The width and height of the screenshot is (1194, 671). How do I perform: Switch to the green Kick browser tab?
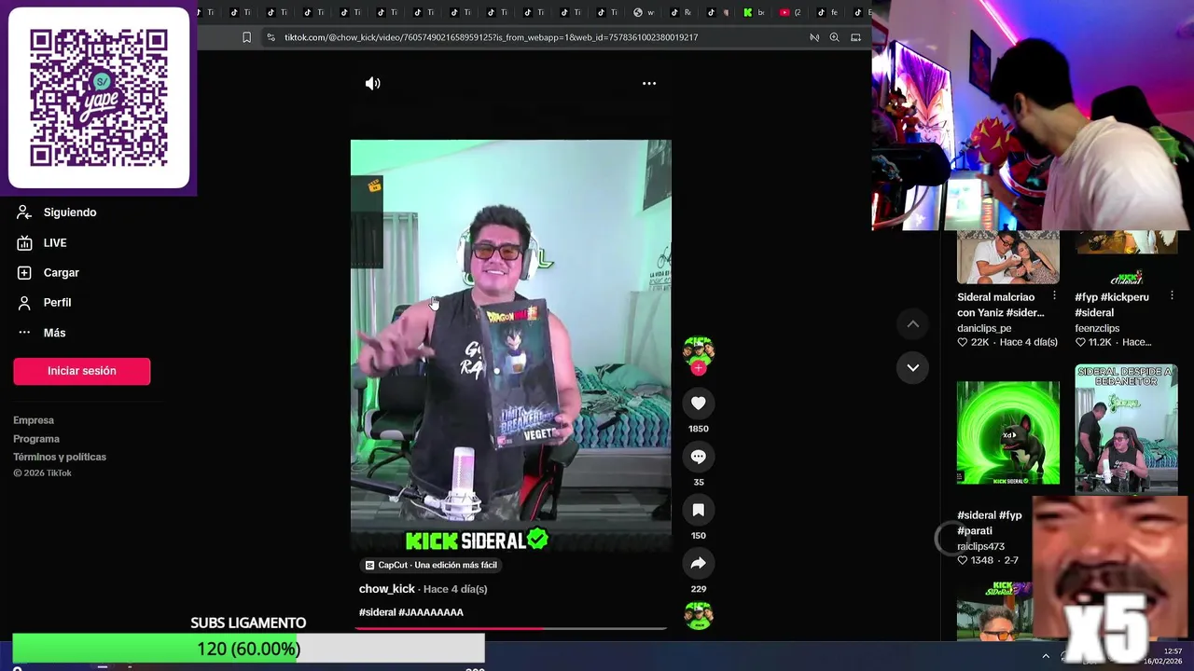[x=753, y=12]
